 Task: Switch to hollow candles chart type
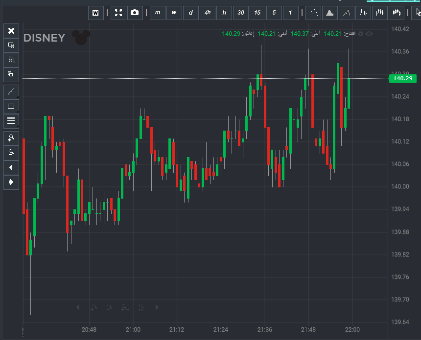click(397, 13)
